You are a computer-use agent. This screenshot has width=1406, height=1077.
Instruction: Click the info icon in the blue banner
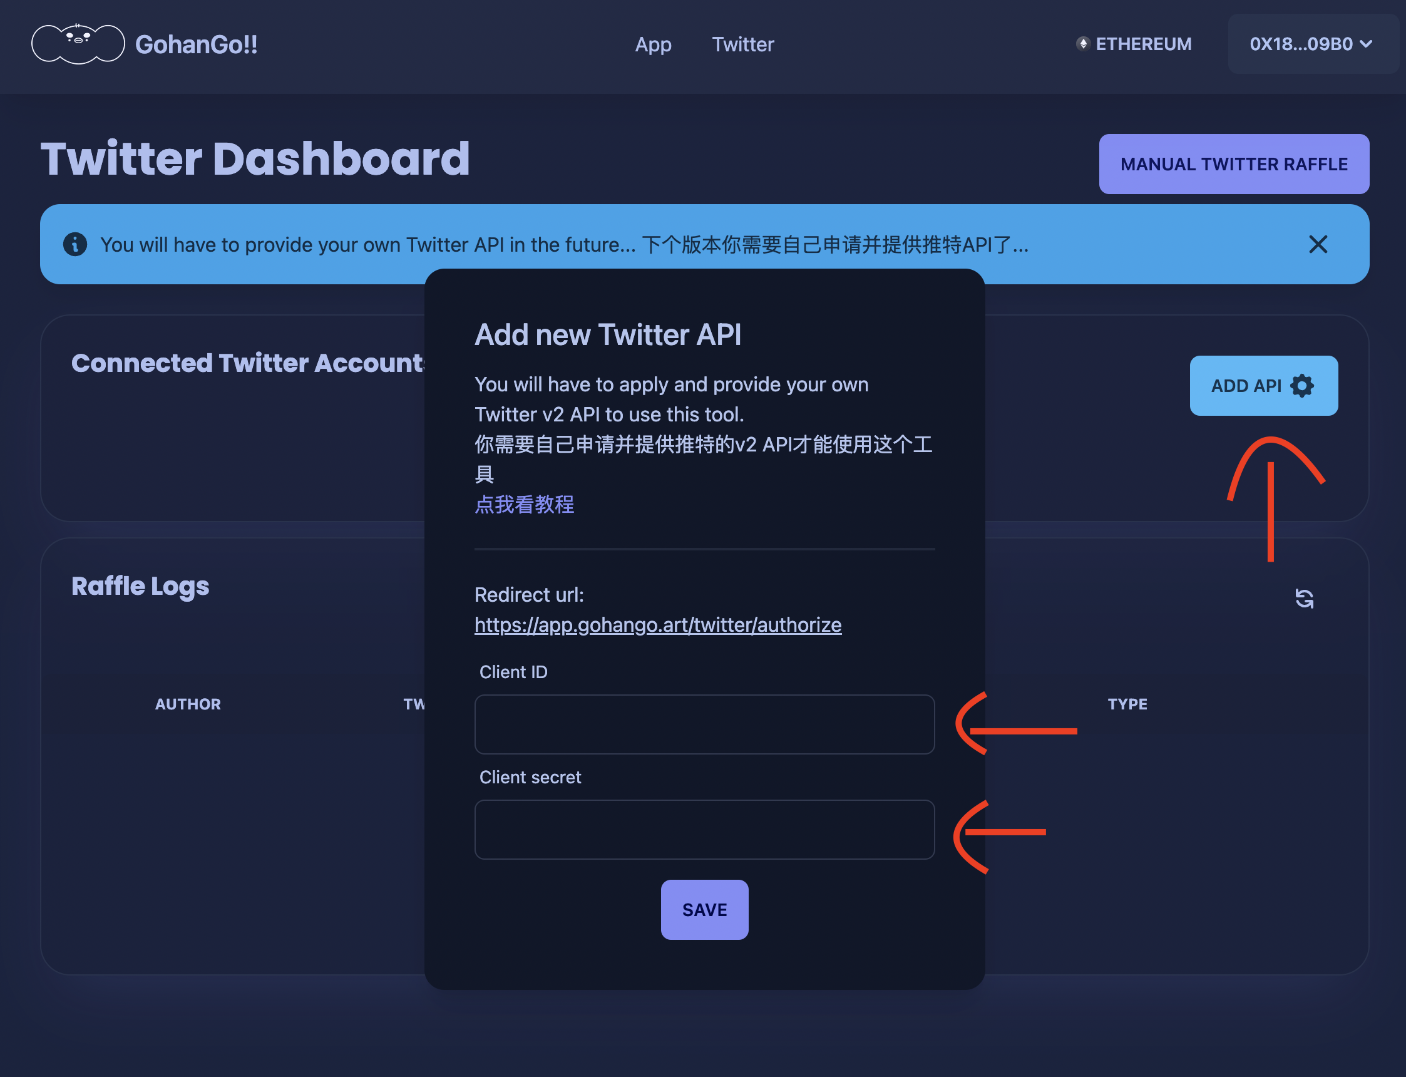pos(75,244)
